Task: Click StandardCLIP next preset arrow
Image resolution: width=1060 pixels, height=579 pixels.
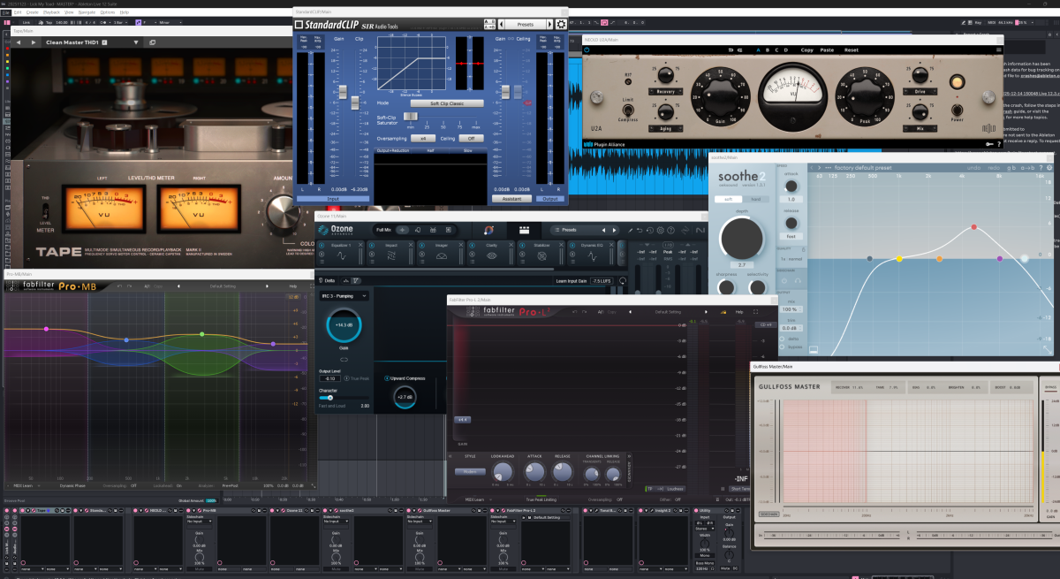Action: point(549,25)
